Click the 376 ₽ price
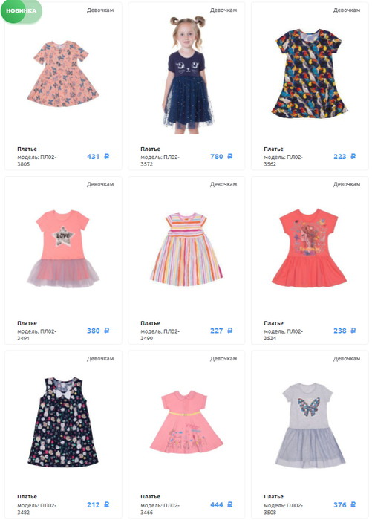 [x=345, y=504]
